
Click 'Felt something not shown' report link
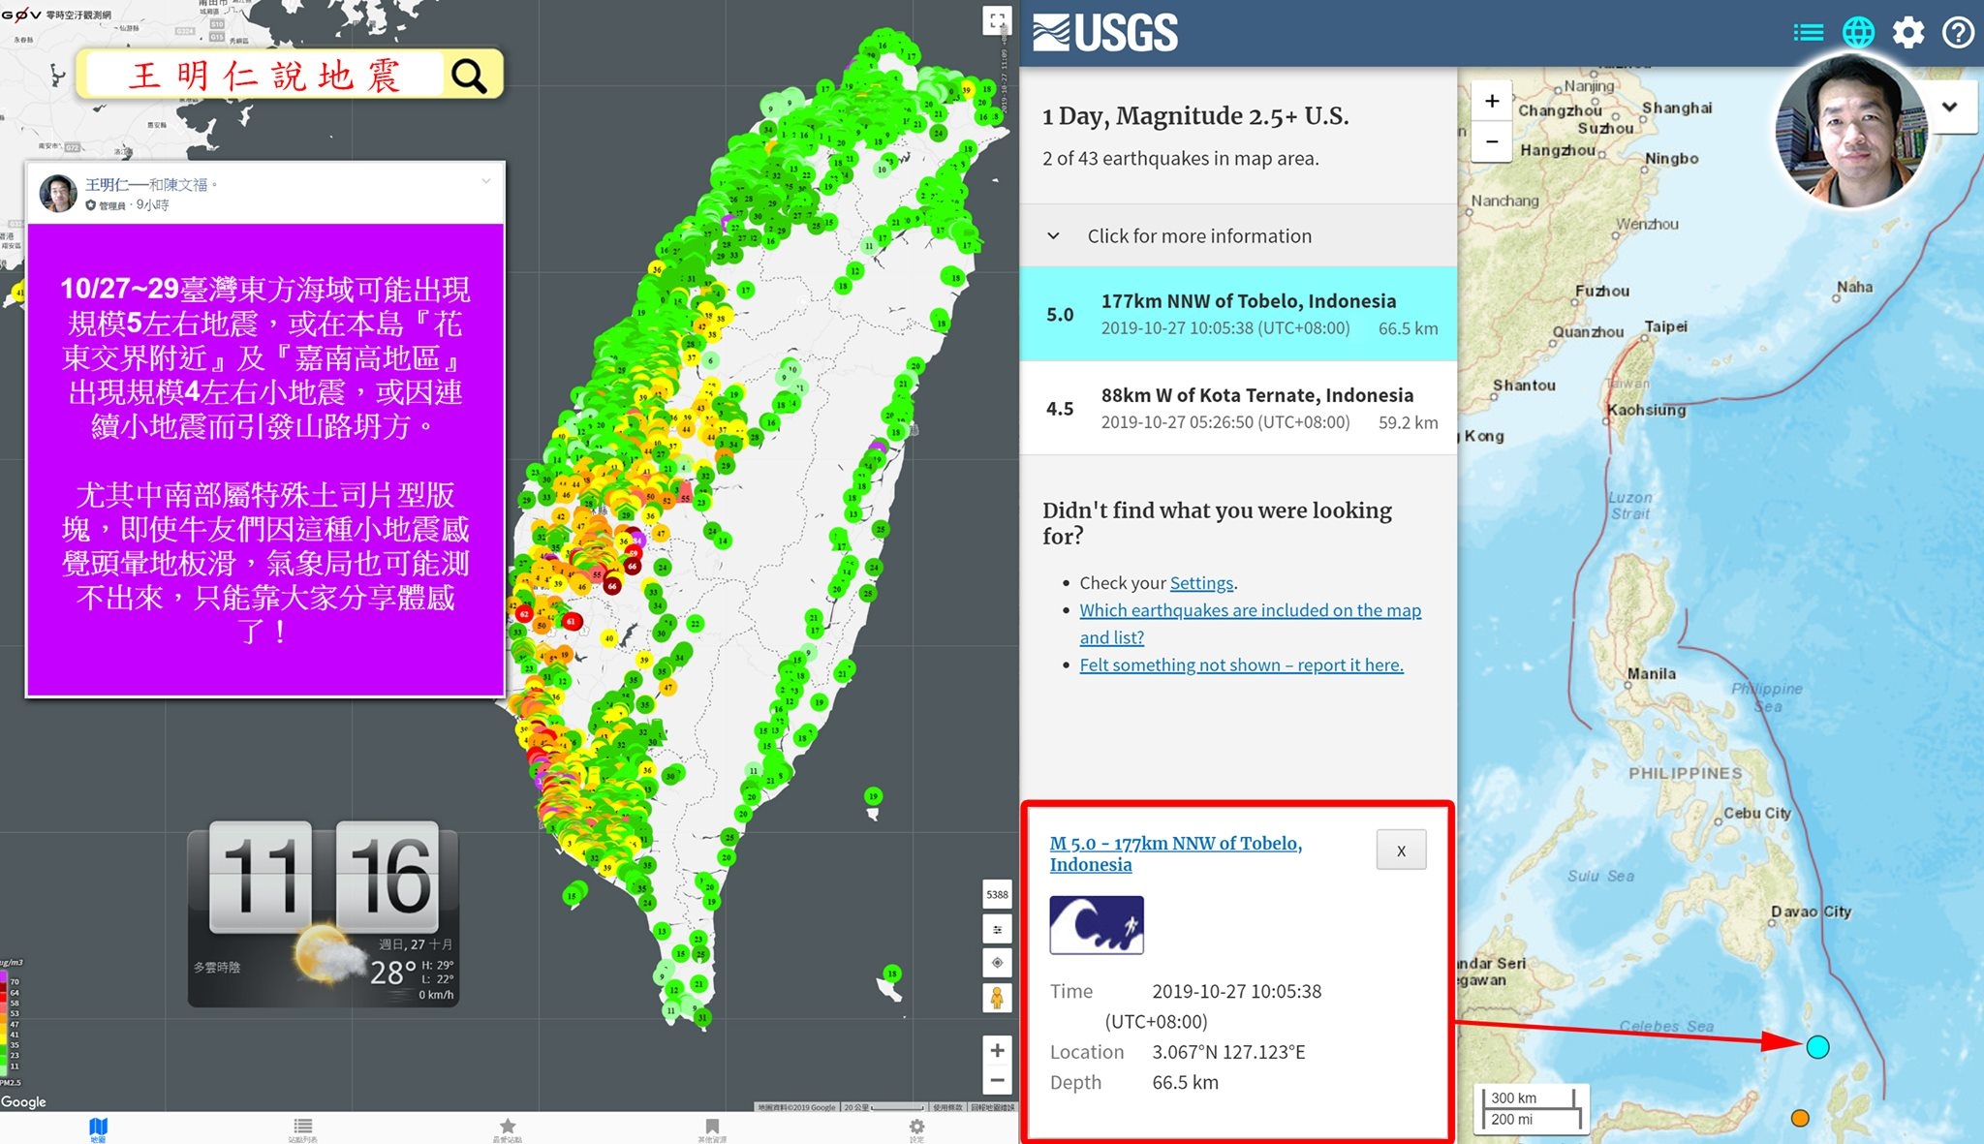(1241, 665)
